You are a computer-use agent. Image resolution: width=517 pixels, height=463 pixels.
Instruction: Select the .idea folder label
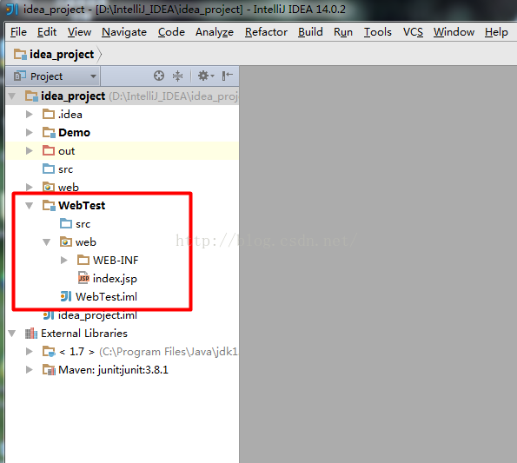(x=70, y=115)
